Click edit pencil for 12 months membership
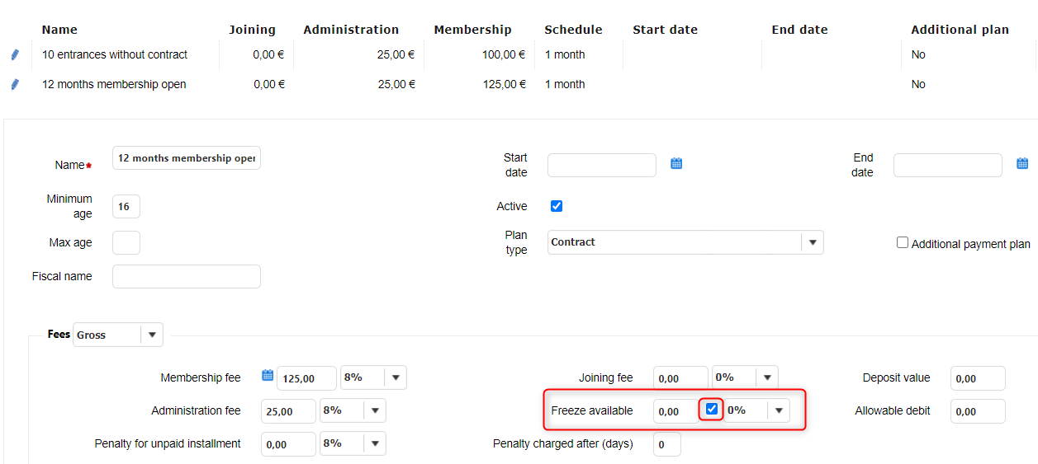 (14, 84)
